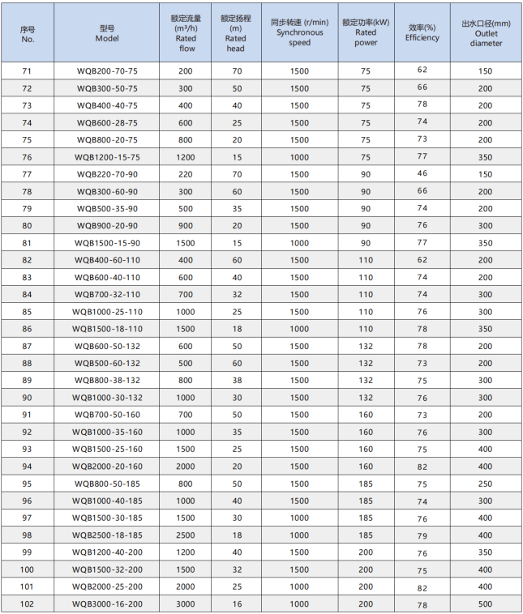Select the Model column header
The image size is (523, 614).
pos(107,33)
